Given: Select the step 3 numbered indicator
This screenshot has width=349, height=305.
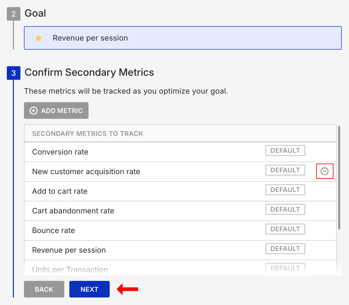Looking at the screenshot, I should [13, 73].
